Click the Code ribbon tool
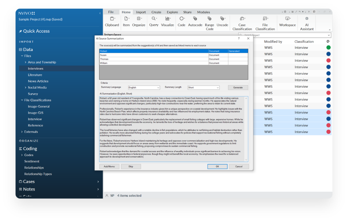Screen dimensions: 348x221 coord(181,22)
